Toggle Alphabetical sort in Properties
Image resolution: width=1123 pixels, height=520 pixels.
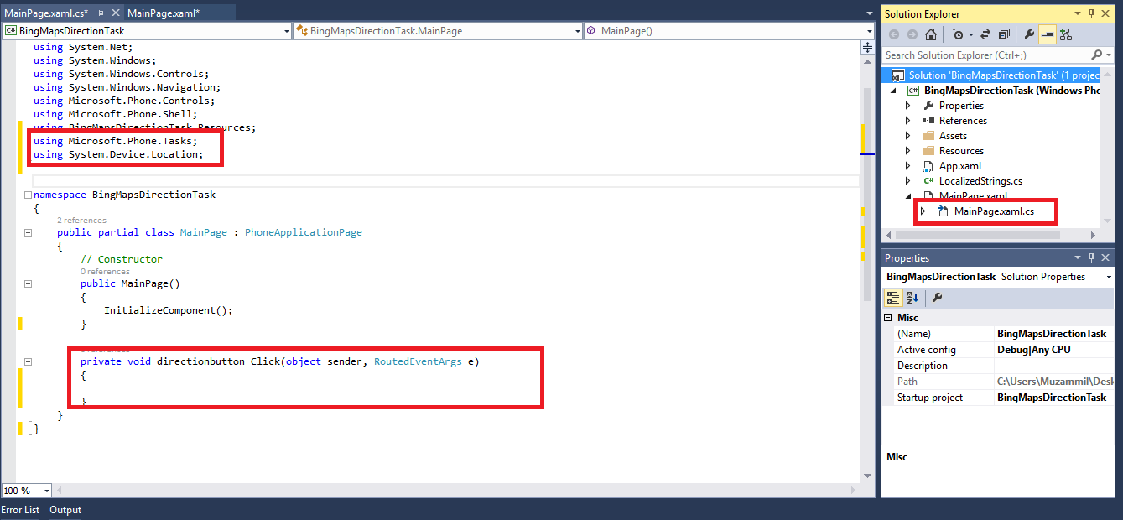pyautogui.click(x=912, y=297)
